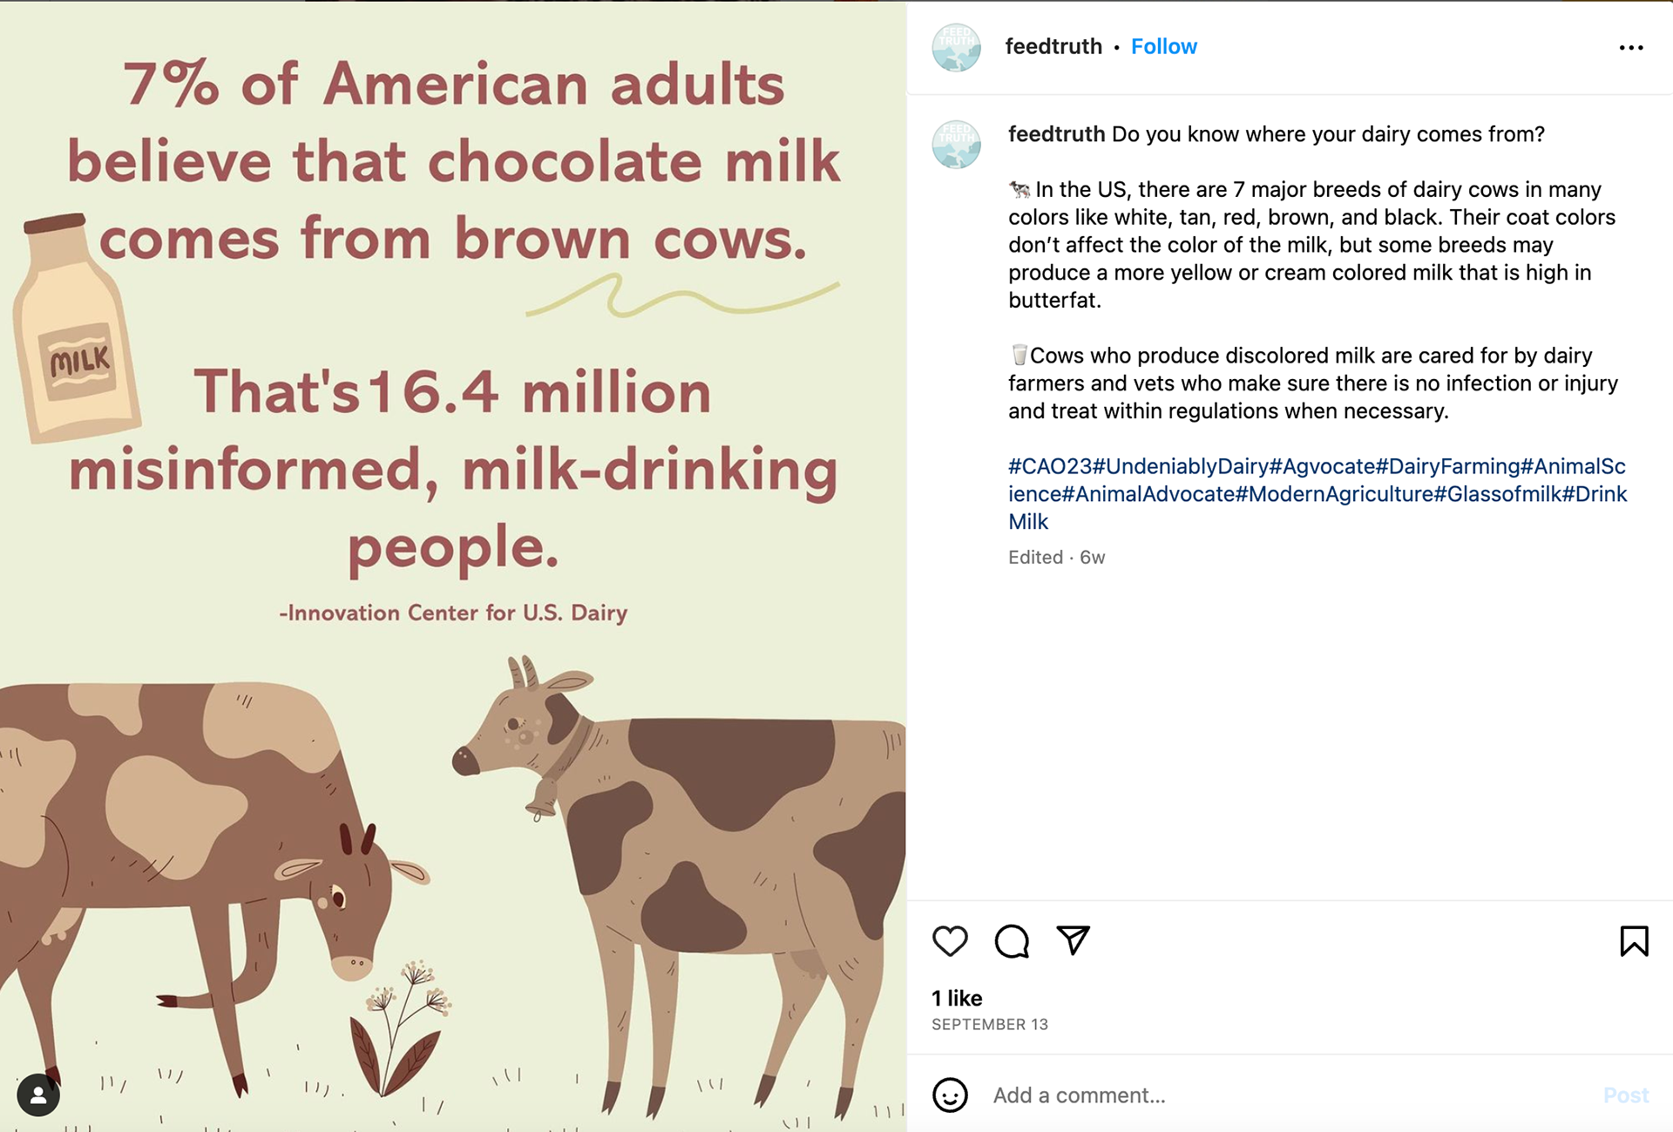The image size is (1673, 1132).
Task: Open the three-dot more options menu
Action: click(x=1631, y=48)
